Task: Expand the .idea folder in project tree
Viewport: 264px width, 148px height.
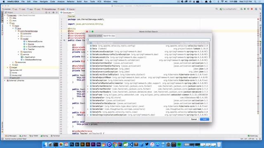Action: click(x=7, y=18)
